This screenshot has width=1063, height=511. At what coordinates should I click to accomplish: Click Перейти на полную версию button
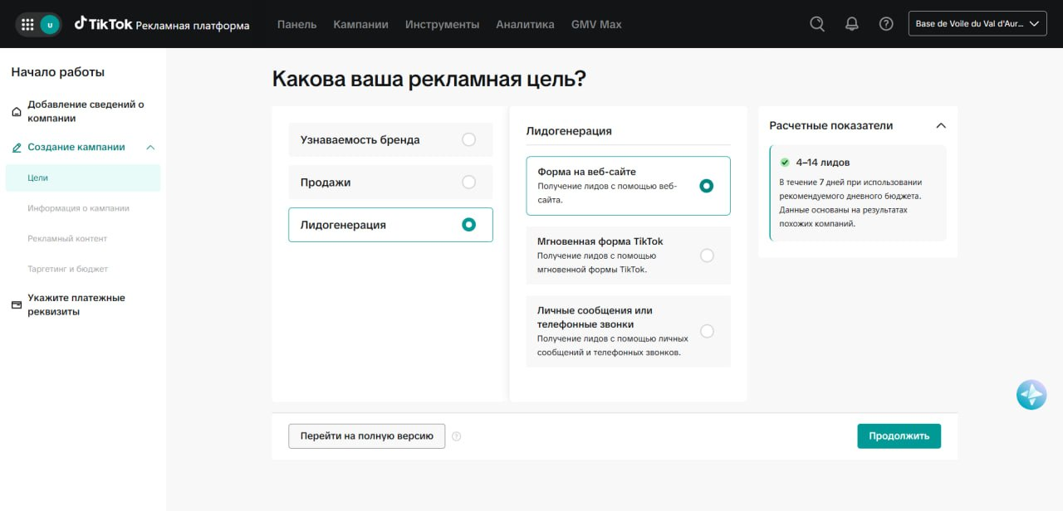(x=366, y=436)
